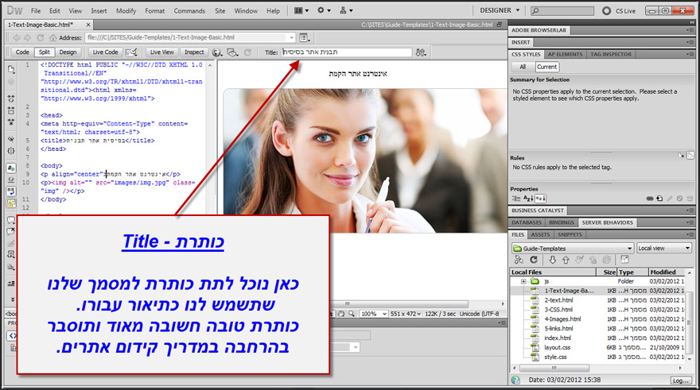
Task: Click the top bar search field
Action: click(x=562, y=10)
